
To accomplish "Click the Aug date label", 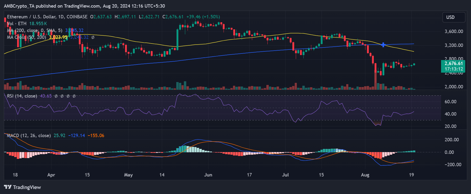I will 365,175.
